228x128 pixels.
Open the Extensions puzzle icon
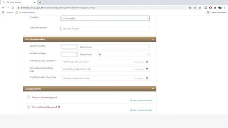click(215, 8)
